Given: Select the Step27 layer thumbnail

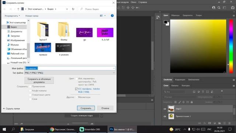Looking at the screenshot, I should pos(171,109).
